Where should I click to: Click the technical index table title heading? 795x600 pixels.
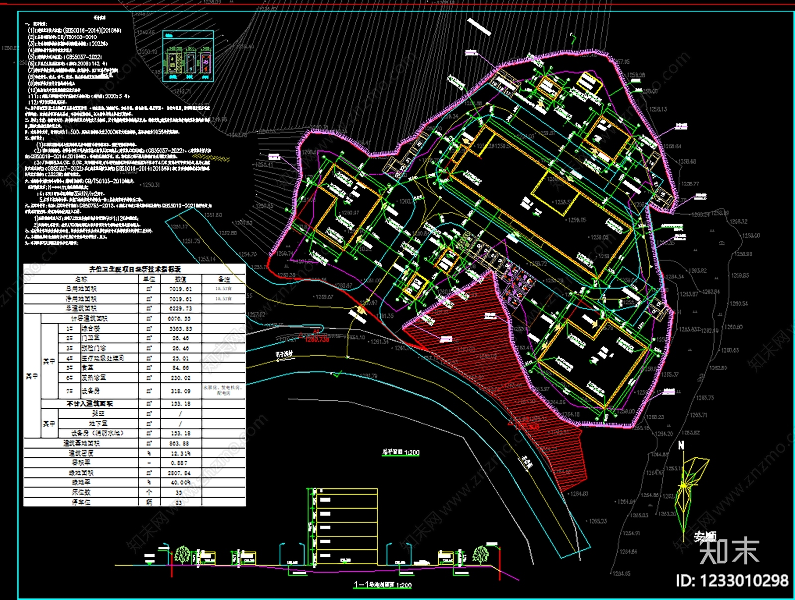[135, 269]
